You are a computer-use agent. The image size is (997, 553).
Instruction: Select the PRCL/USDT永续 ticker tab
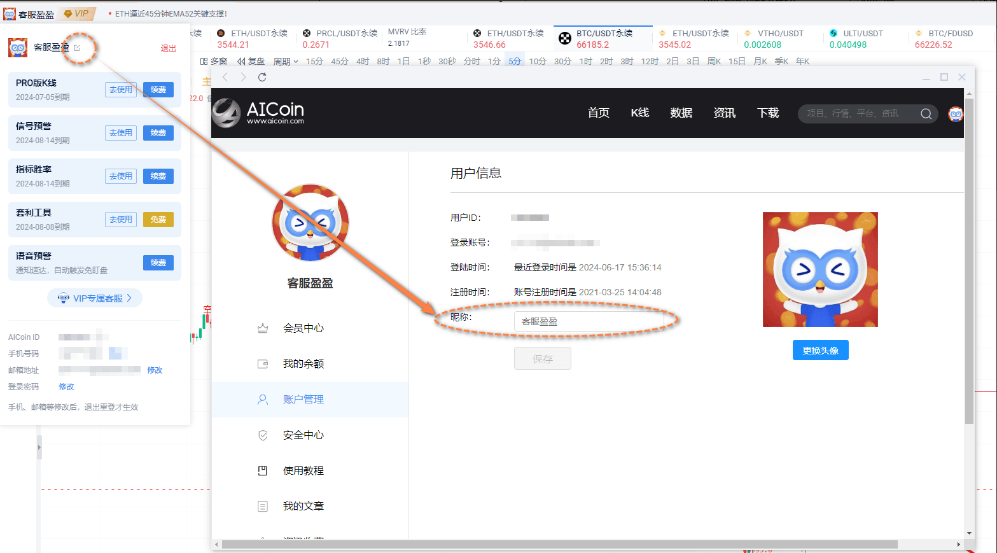pos(340,39)
